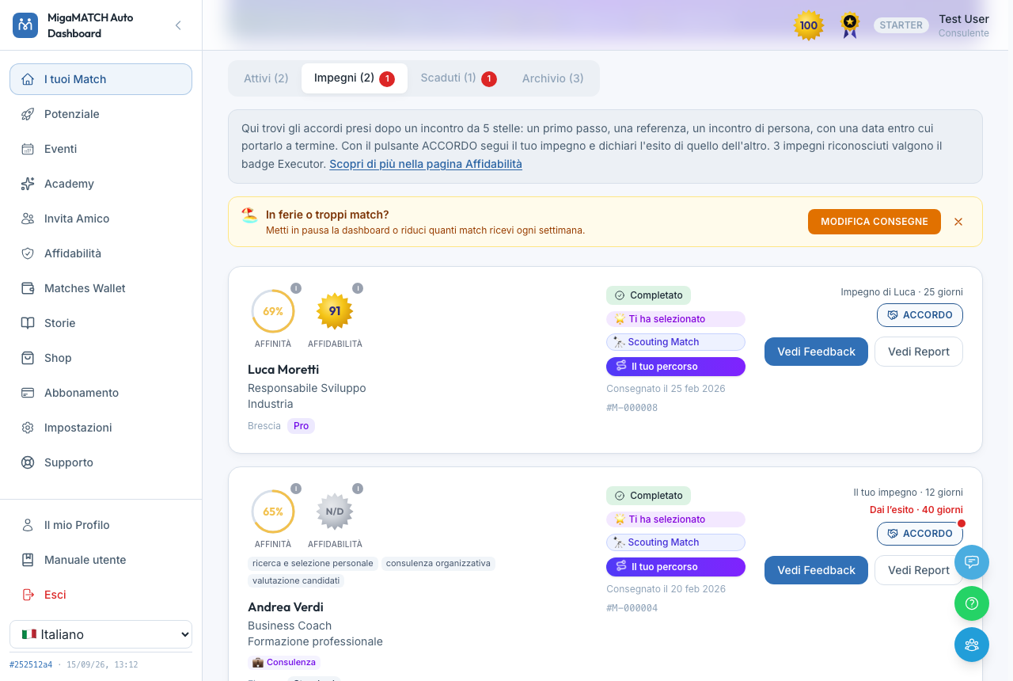Screen dimensions: 1013x681
Task: Open the blue community people floating button
Action: click(972, 645)
